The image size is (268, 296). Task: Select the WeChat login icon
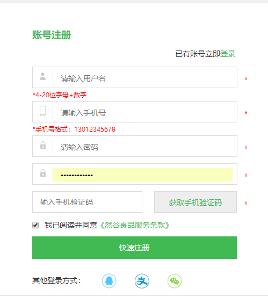pyautogui.click(x=175, y=281)
